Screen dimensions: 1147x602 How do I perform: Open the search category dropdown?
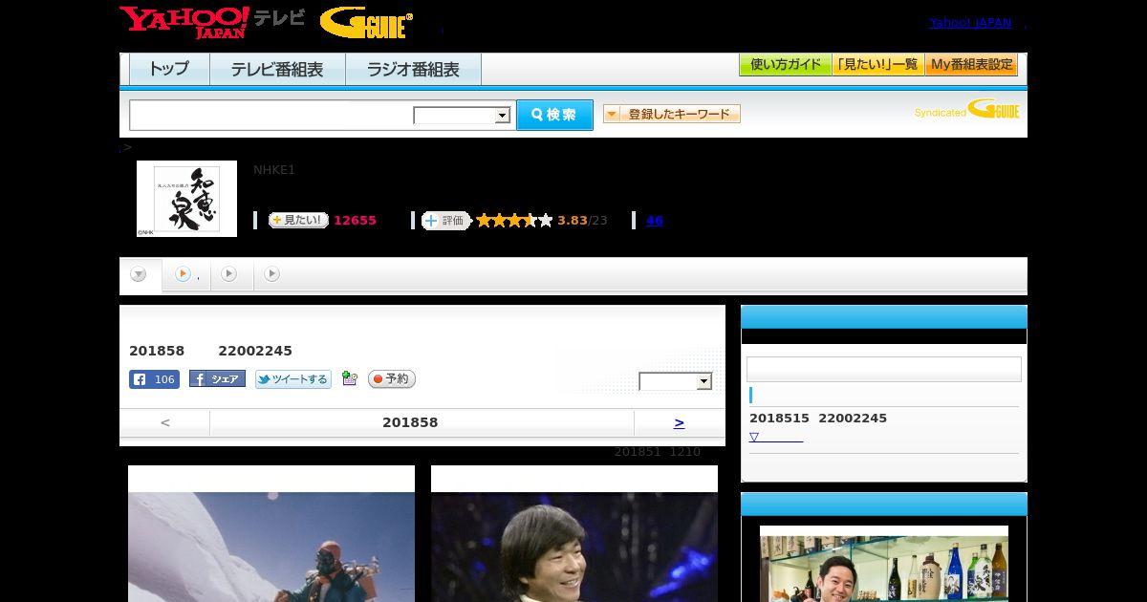(463, 116)
